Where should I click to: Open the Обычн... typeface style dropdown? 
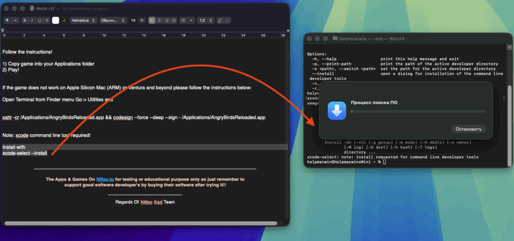click(x=113, y=20)
